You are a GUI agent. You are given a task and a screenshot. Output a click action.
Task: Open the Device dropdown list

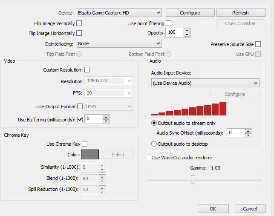(119, 13)
